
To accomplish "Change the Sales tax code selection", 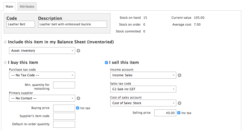I will point(143,89).
